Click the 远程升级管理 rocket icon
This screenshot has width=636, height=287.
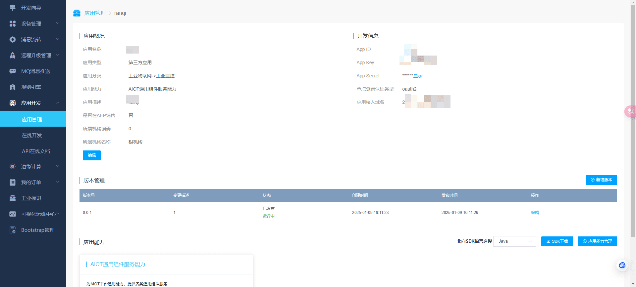click(13, 55)
